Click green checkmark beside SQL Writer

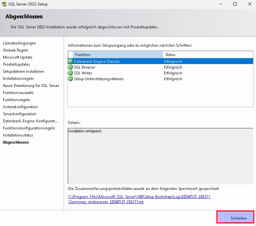pos(70,73)
